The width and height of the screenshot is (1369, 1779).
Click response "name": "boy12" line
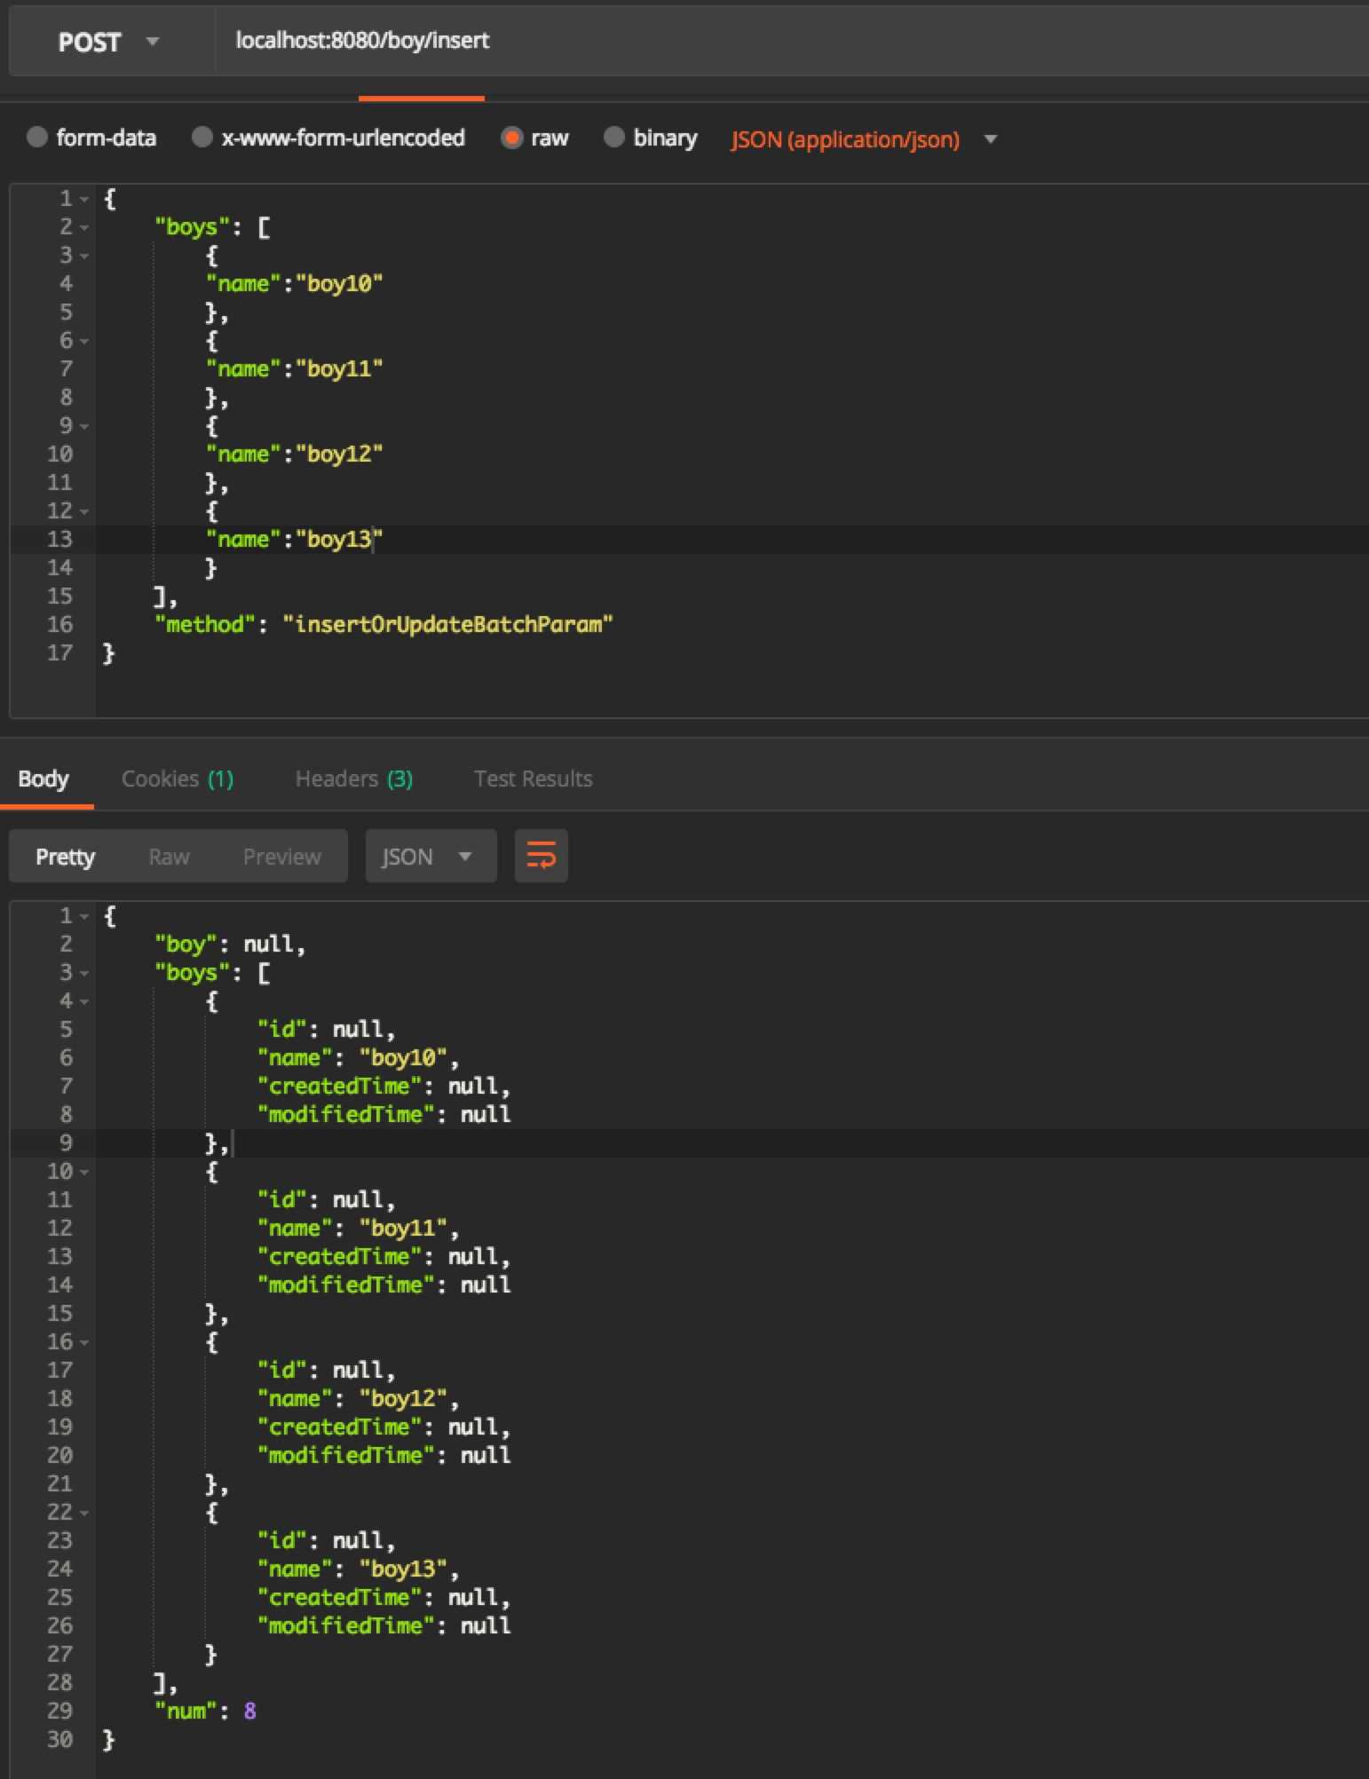358,1399
